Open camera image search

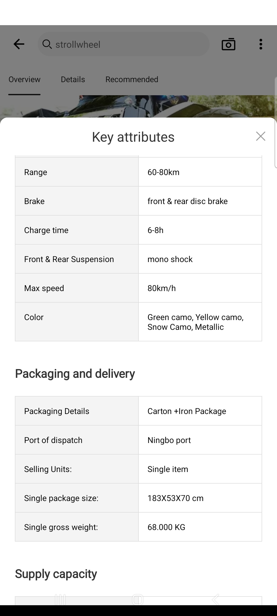tap(228, 44)
